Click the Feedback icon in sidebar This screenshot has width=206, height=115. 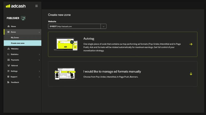(x=8, y=82)
